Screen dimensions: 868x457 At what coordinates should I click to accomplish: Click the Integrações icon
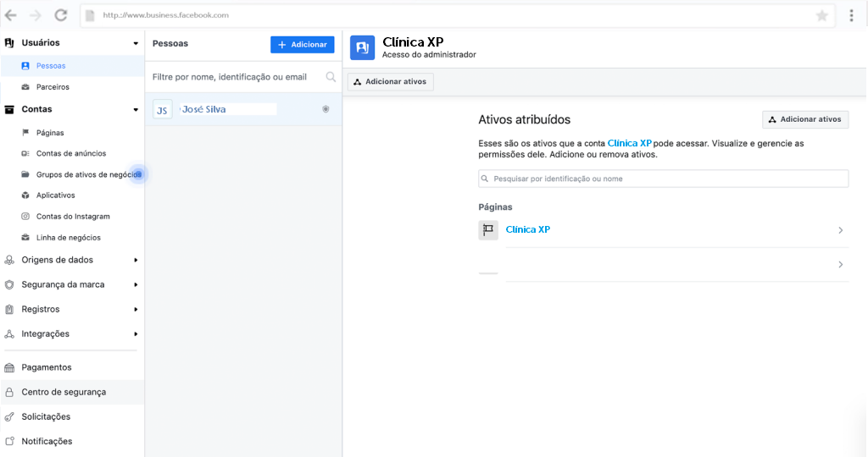coord(9,333)
